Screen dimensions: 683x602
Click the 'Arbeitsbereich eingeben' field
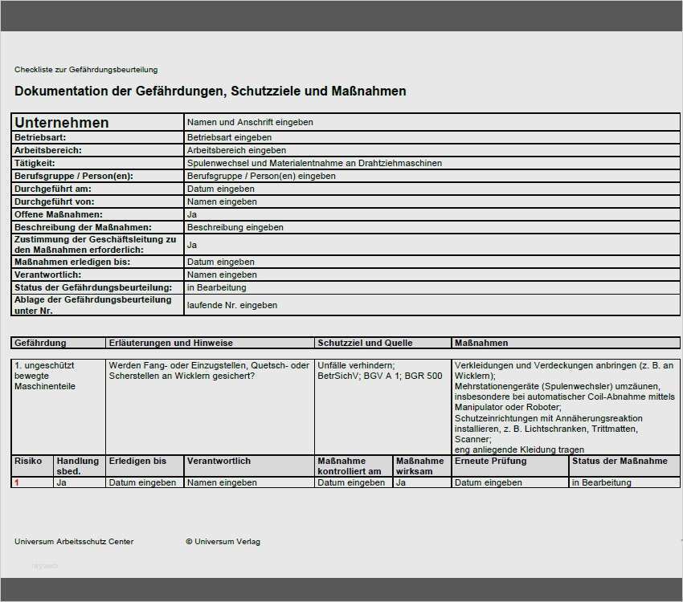click(x=431, y=150)
